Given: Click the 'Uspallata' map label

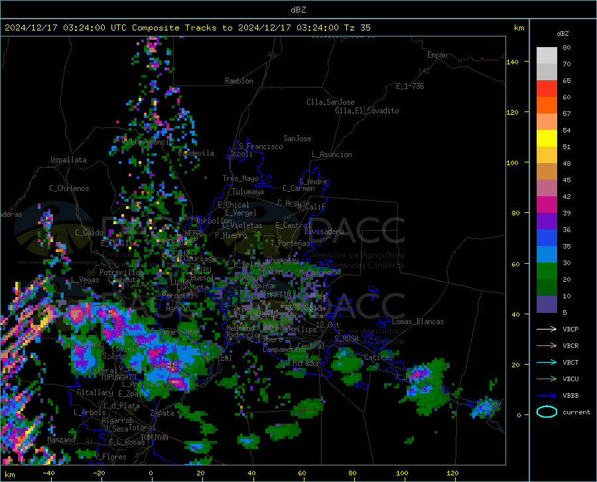Looking at the screenshot, I should coord(68,160).
